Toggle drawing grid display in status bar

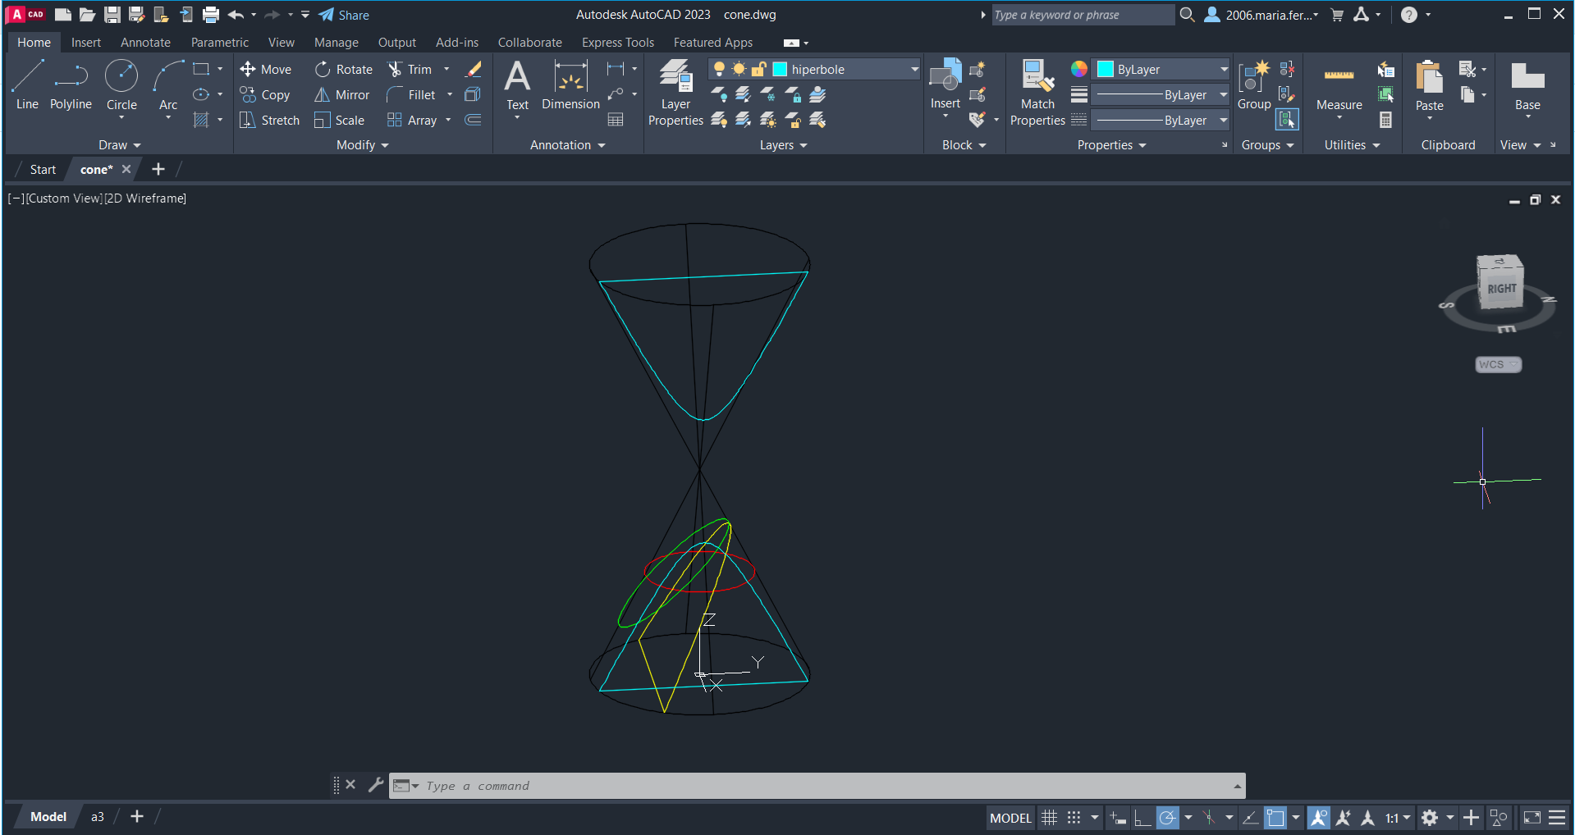(1049, 818)
